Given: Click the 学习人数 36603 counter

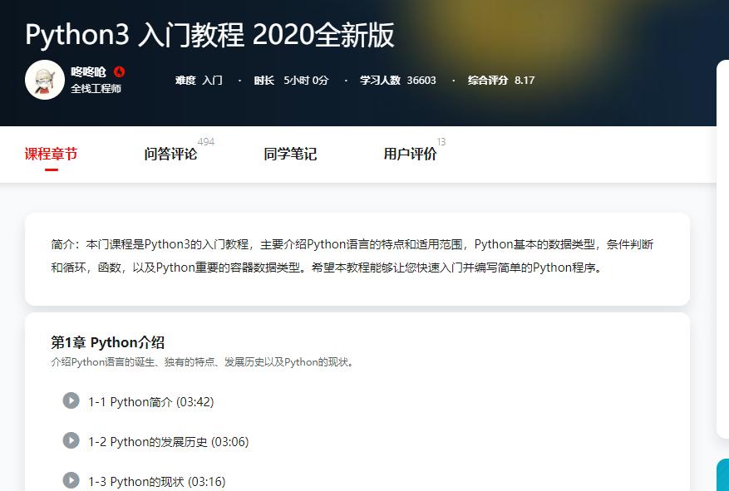Looking at the screenshot, I should click(399, 81).
